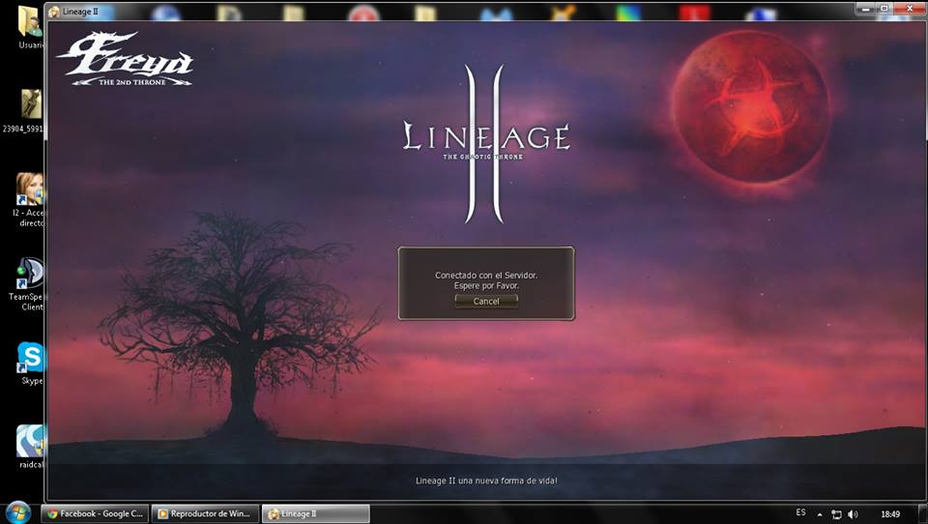Image resolution: width=928 pixels, height=524 pixels.
Task: Switch to Reproductor de Windows Media taskbar item
Action: point(205,513)
